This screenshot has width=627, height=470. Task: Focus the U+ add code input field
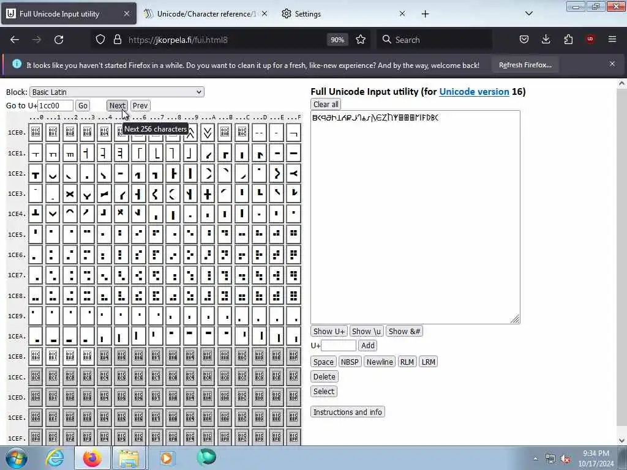point(338,346)
